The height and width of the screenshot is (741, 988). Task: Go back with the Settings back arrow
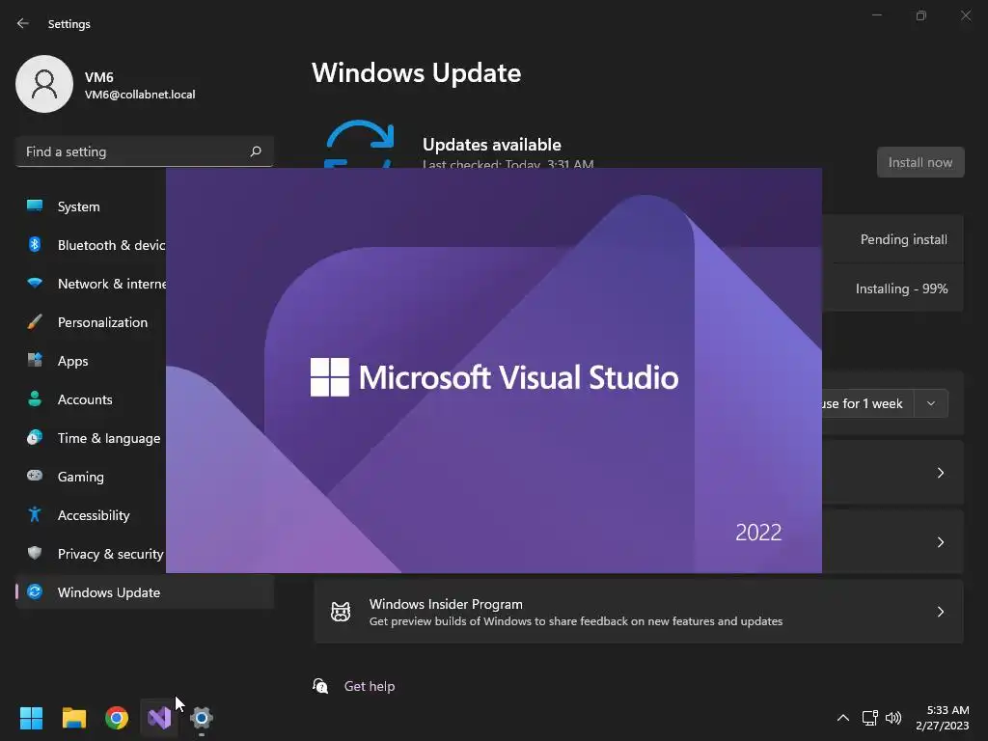pyautogui.click(x=23, y=23)
